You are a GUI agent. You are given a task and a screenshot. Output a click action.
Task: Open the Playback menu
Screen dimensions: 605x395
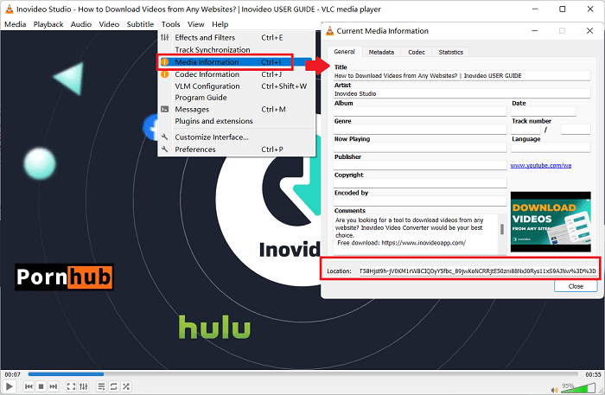[48, 24]
